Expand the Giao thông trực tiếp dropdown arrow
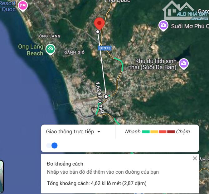This screenshot has height=194, width=209. [99, 132]
